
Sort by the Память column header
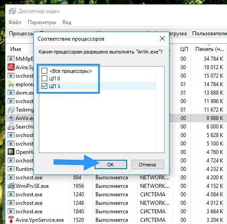(209, 49)
